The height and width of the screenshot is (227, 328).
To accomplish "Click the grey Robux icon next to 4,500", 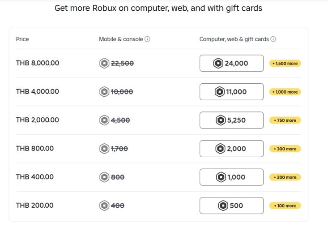I will click(104, 120).
